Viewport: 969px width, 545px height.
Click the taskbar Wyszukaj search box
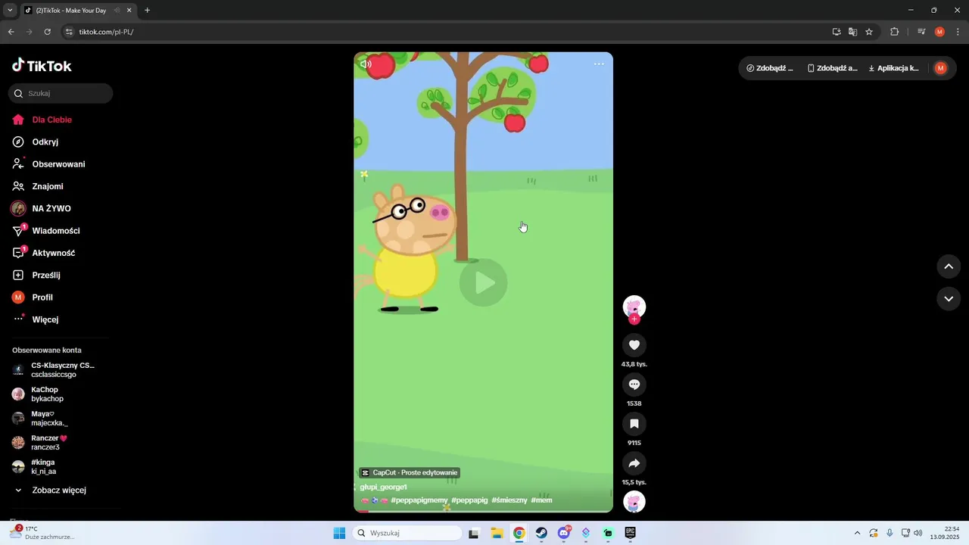tap(408, 533)
